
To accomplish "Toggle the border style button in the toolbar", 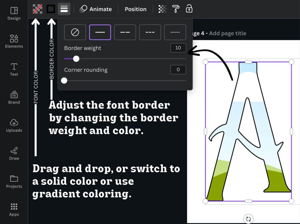I will [64, 9].
